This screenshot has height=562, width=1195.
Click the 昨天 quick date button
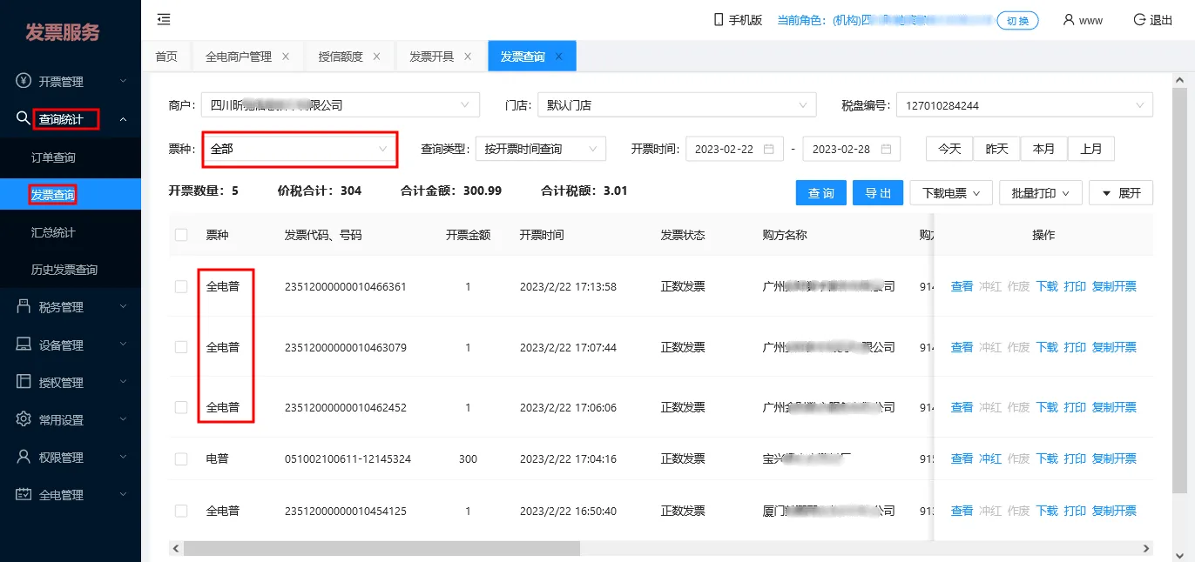click(x=996, y=149)
